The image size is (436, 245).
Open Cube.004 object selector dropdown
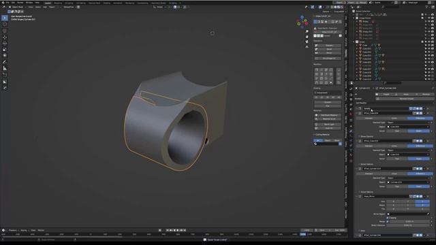pyautogui.click(x=408, y=127)
